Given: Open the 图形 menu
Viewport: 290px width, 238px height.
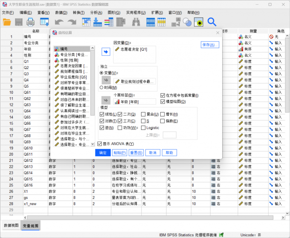Looking at the screenshot, I should (x=113, y=12).
